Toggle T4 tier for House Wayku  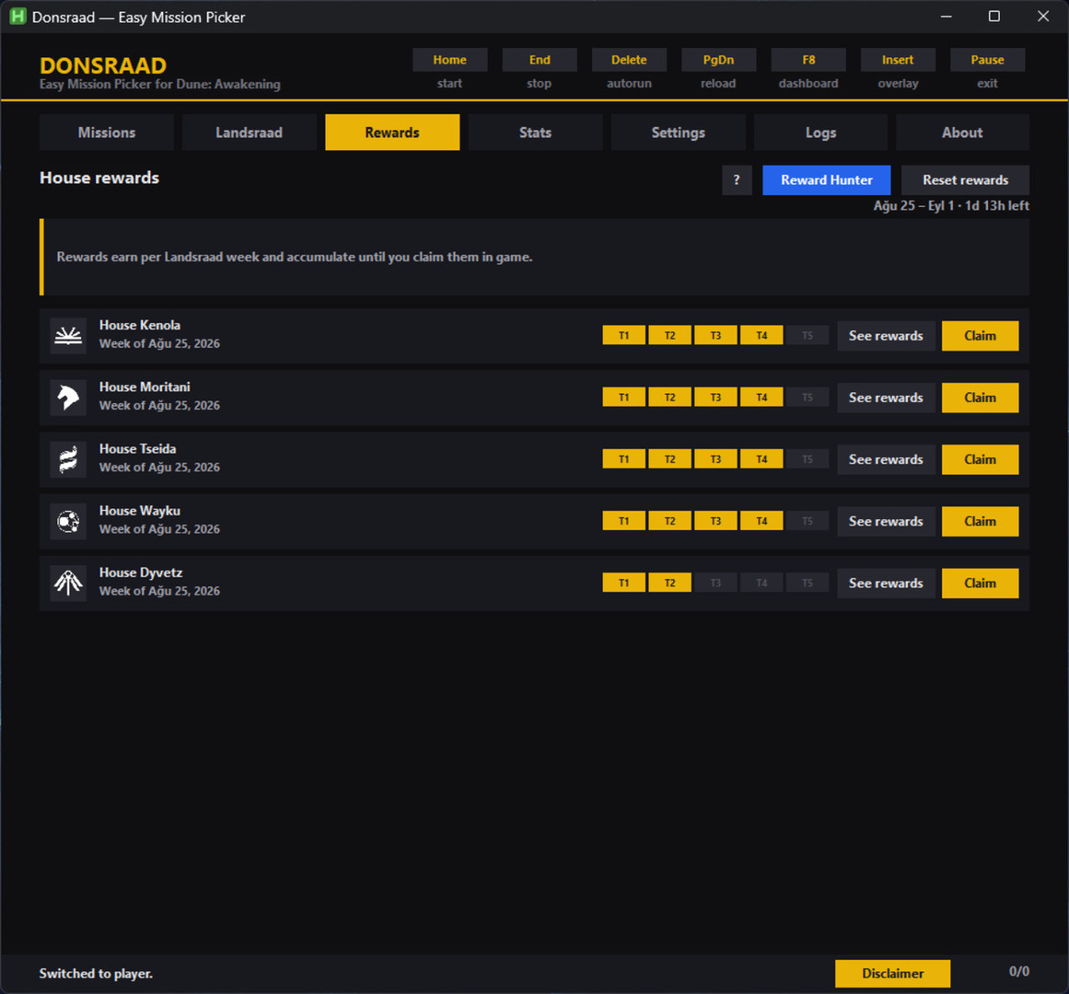tap(761, 521)
